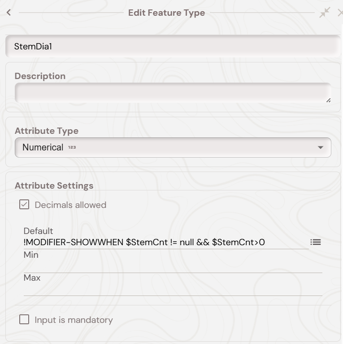Edit the Default MODIFIER-SHOWWHEN value field
The height and width of the screenshot is (344, 343).
point(166,243)
